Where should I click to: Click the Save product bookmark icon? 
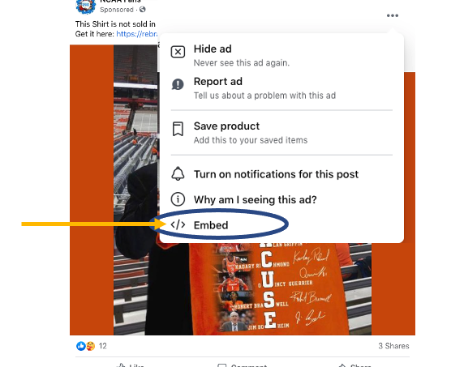(x=178, y=129)
